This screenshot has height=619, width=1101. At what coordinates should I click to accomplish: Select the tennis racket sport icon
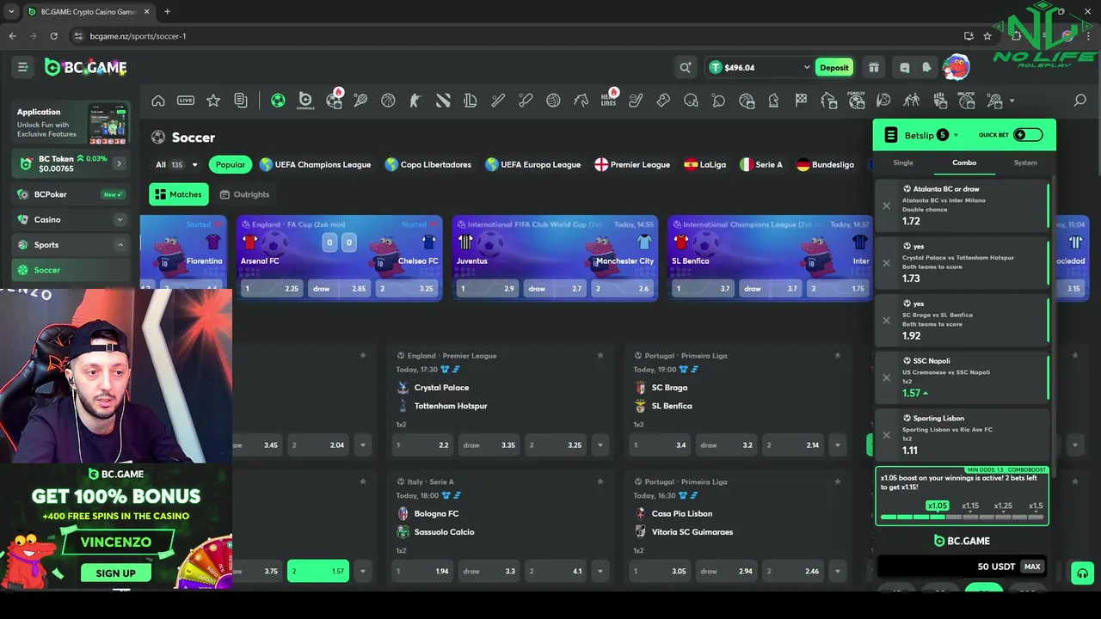pyautogui.click(x=361, y=101)
